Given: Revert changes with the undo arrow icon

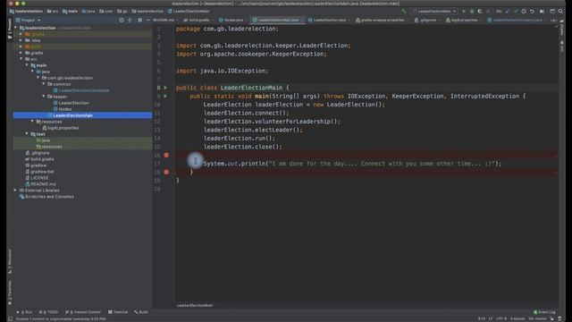Looking at the screenshot, I should (x=533, y=12).
